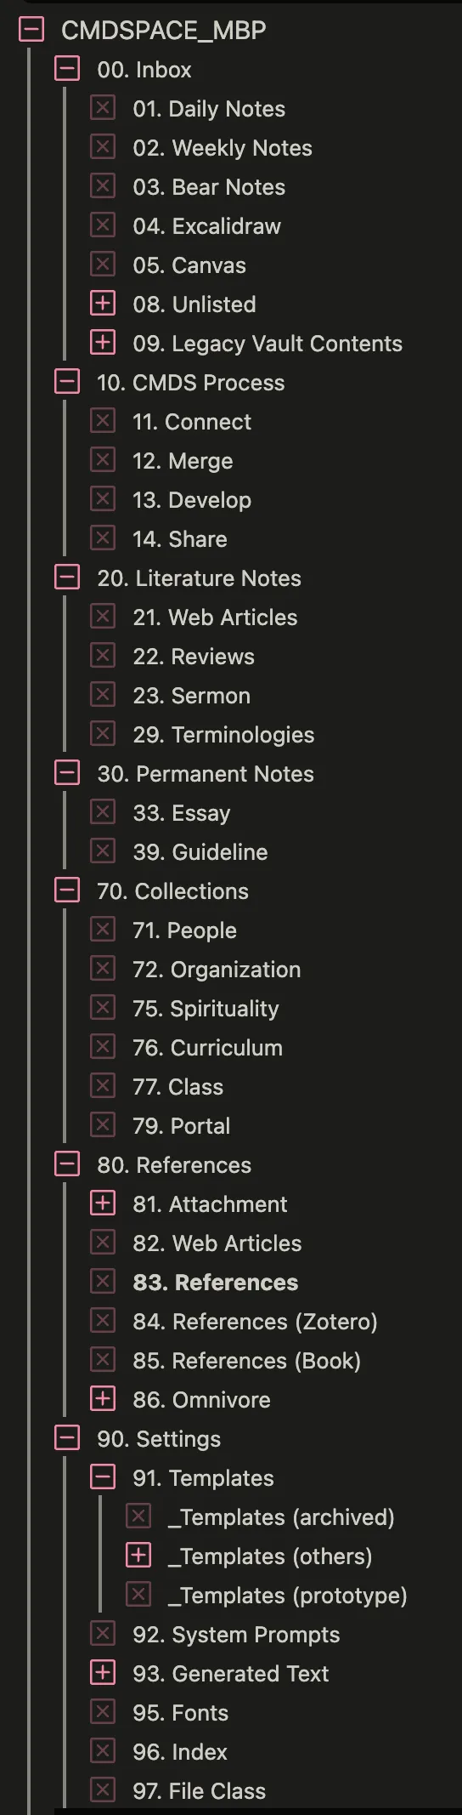
Task: Click the X icon beside 04. Excalidraw
Action: coord(103,225)
